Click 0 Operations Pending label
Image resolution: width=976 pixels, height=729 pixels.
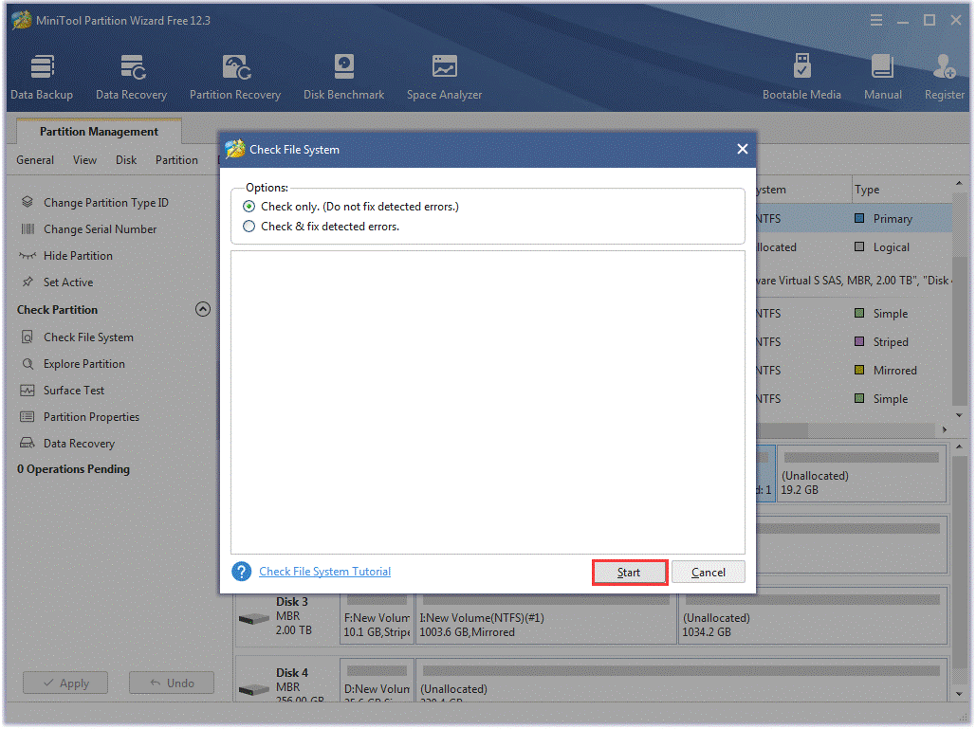click(73, 469)
